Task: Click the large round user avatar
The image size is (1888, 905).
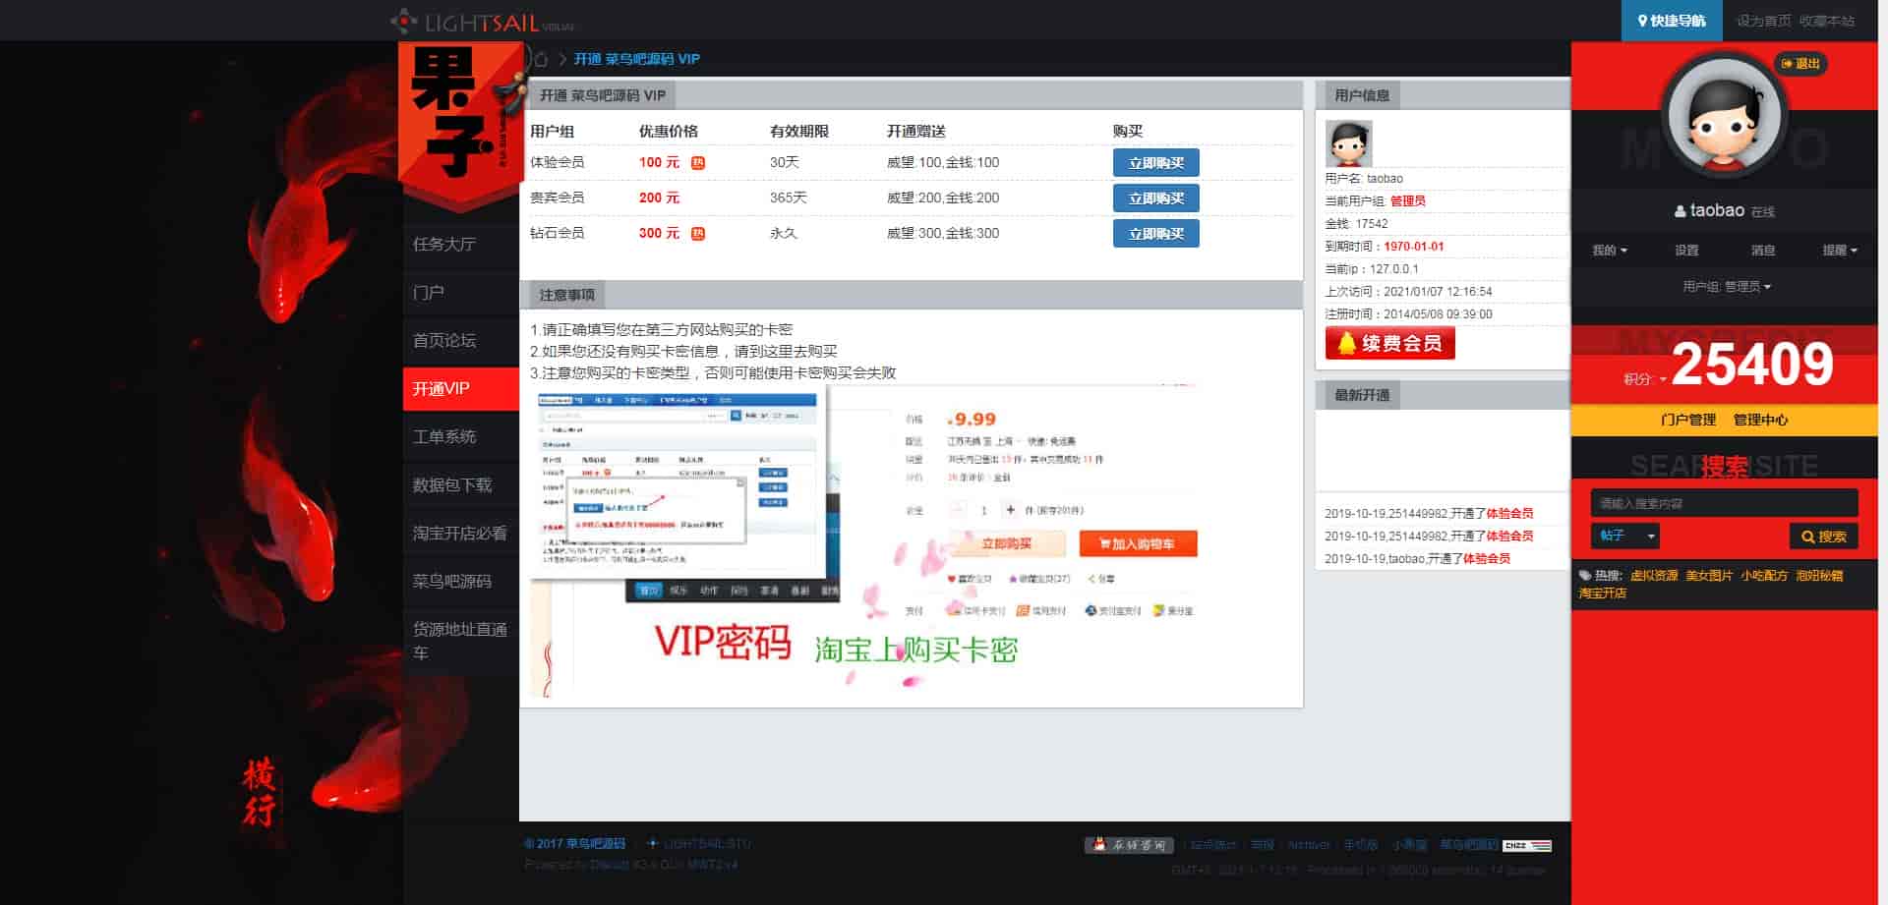Action: coord(1724,116)
